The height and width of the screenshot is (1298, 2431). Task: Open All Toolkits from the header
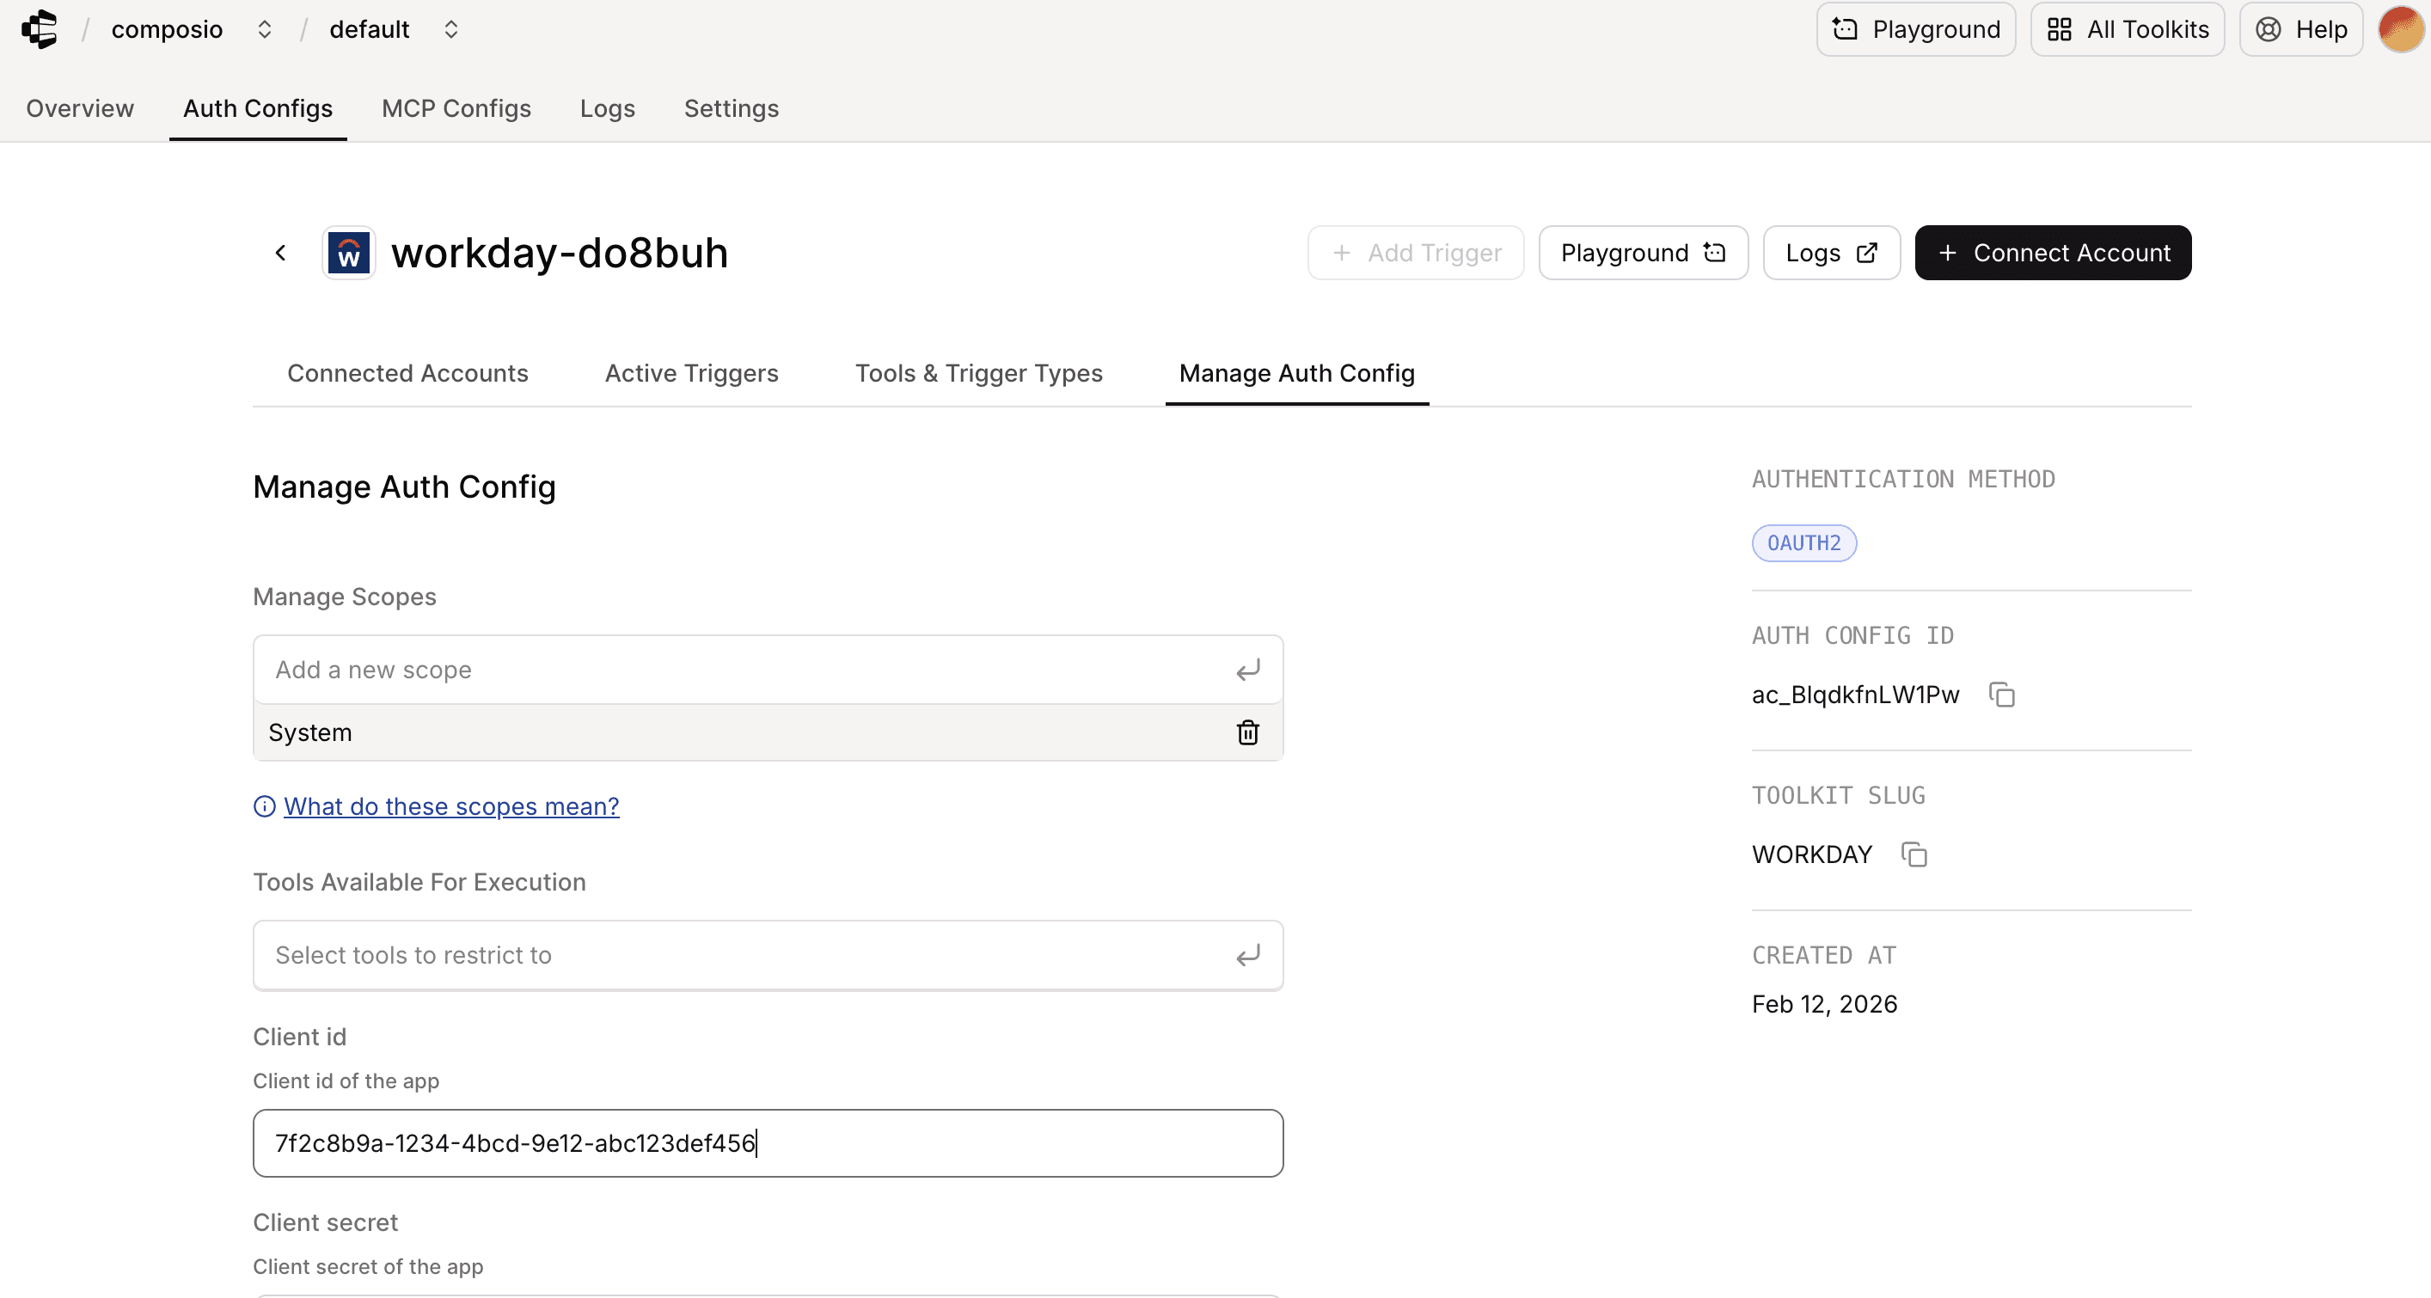pos(2127,29)
